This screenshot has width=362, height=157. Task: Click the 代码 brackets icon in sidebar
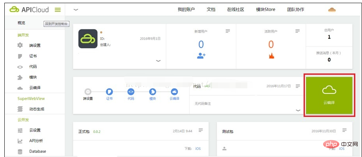(20, 67)
